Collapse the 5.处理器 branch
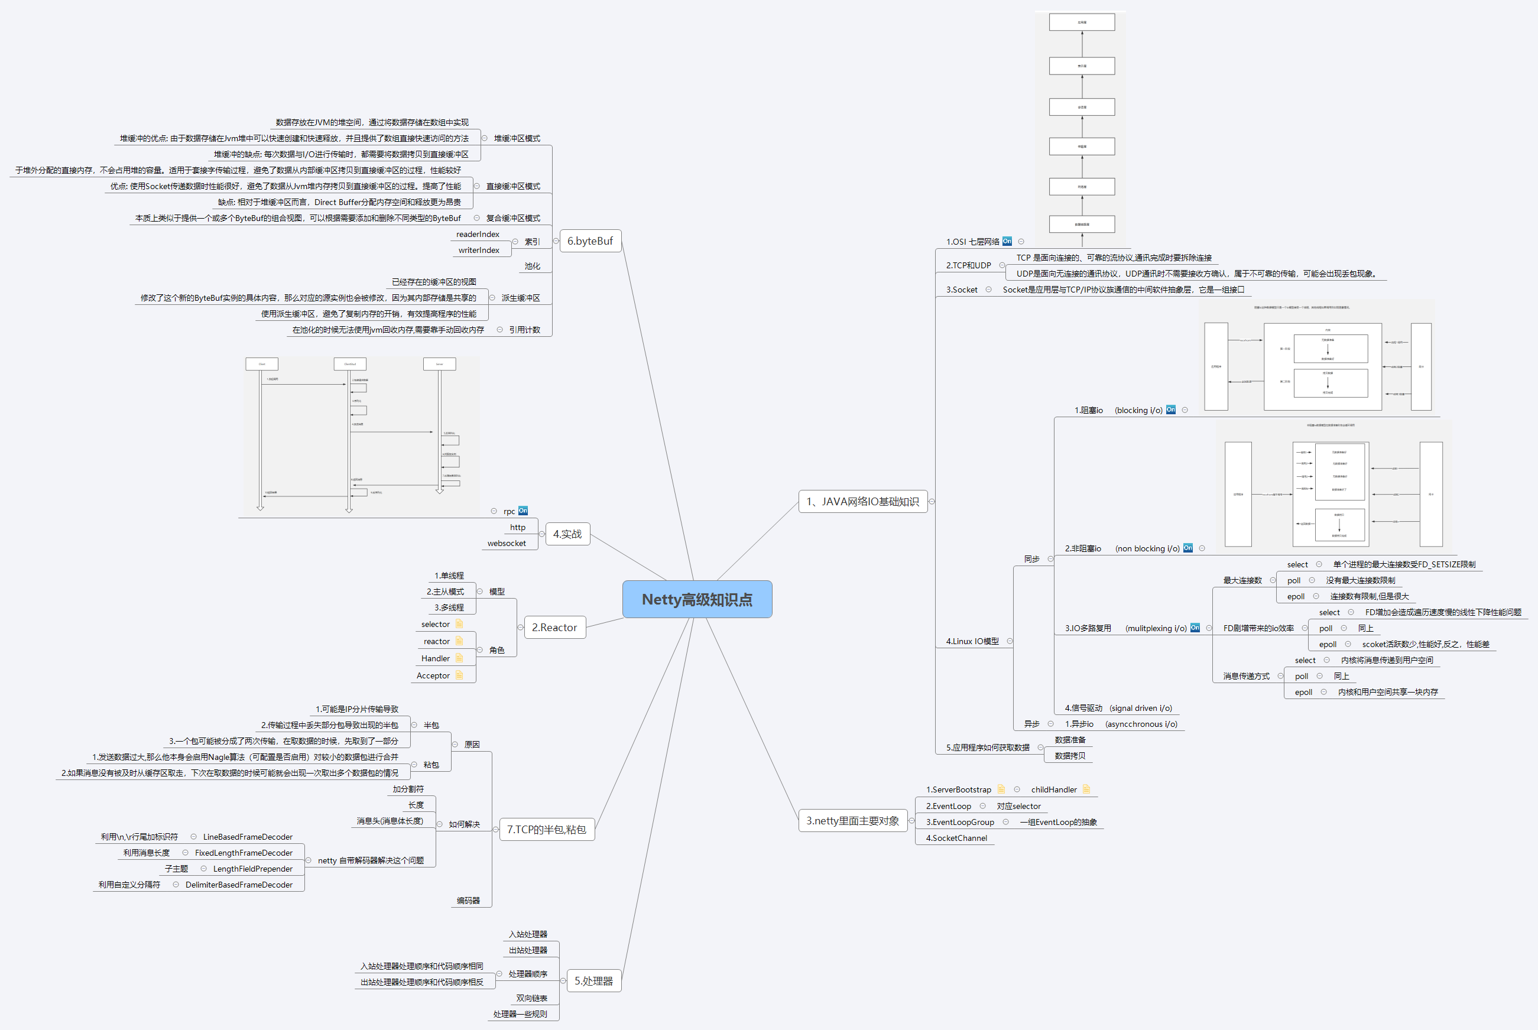 [563, 981]
